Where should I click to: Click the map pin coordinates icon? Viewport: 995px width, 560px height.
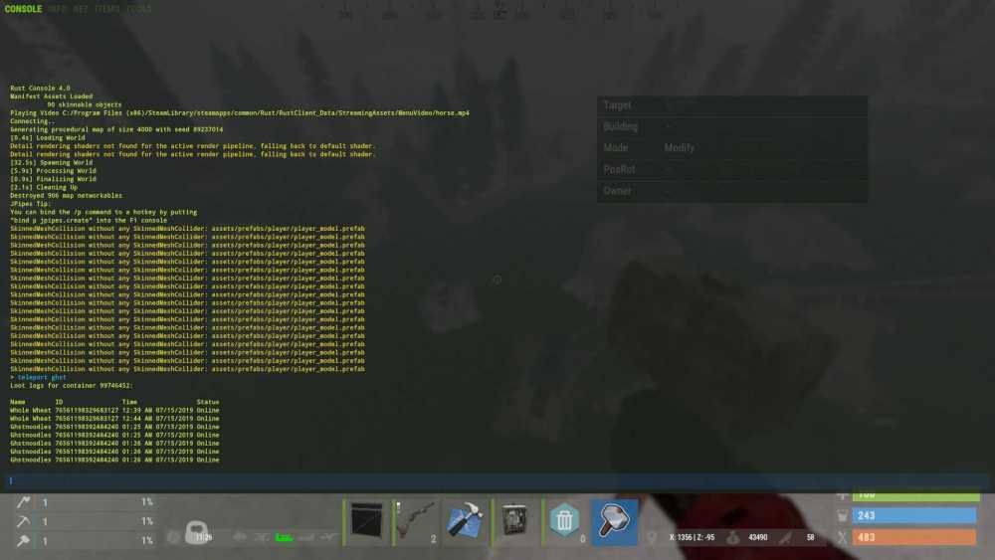point(652,537)
